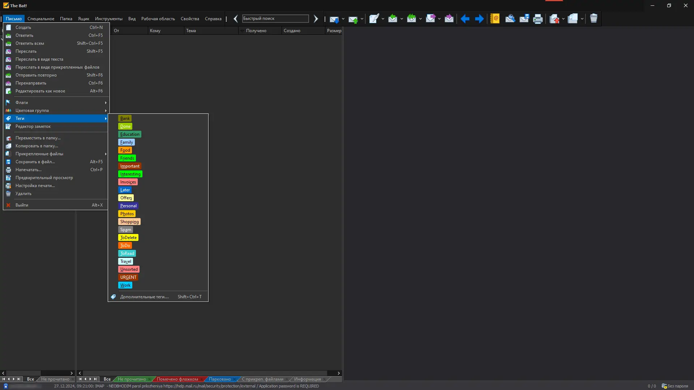Sort by the Получено column header
The width and height of the screenshot is (694, 390).
(256, 31)
